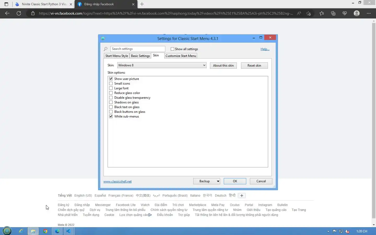Enable Large font option
This screenshot has width=376, height=235.
click(111, 88)
